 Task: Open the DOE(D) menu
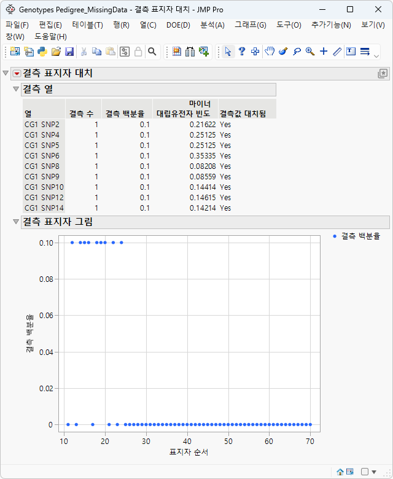(178, 25)
